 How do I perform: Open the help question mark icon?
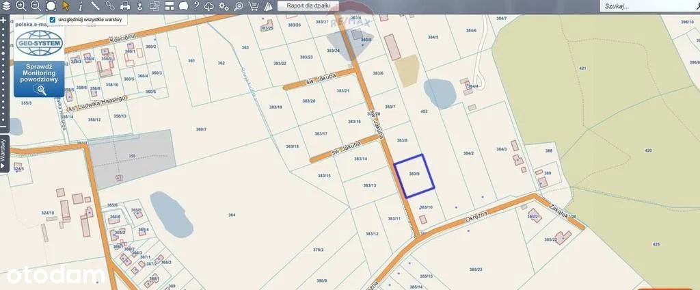point(196,5)
